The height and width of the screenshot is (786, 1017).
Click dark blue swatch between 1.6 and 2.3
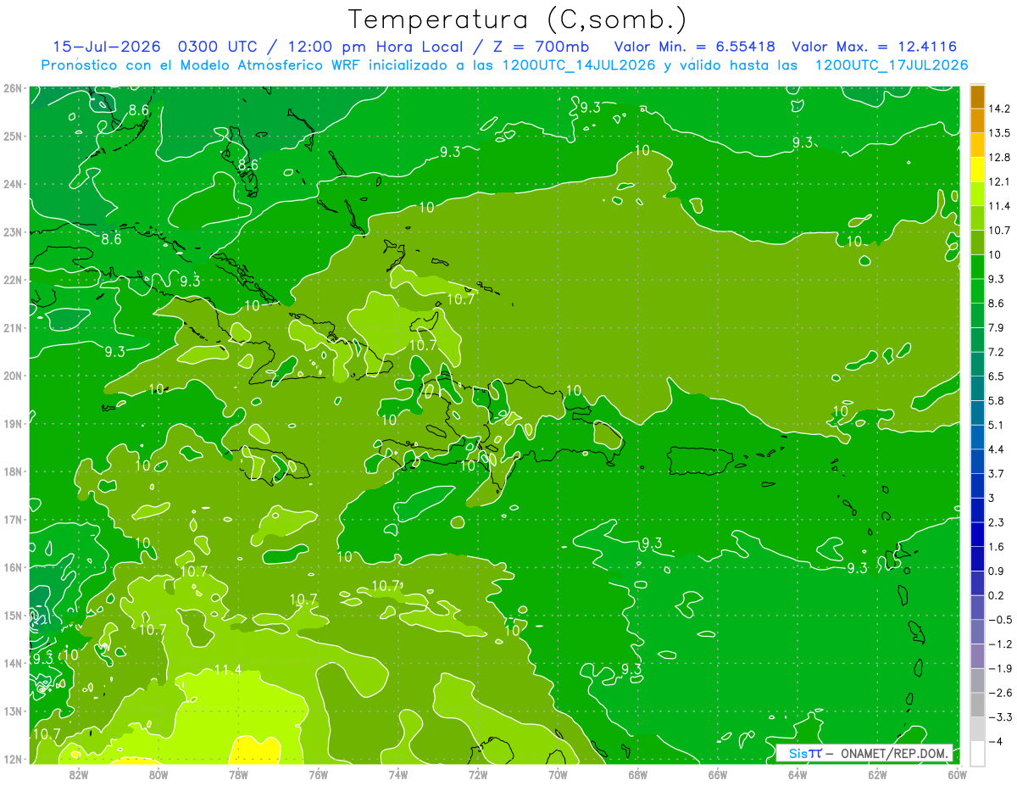click(x=977, y=534)
